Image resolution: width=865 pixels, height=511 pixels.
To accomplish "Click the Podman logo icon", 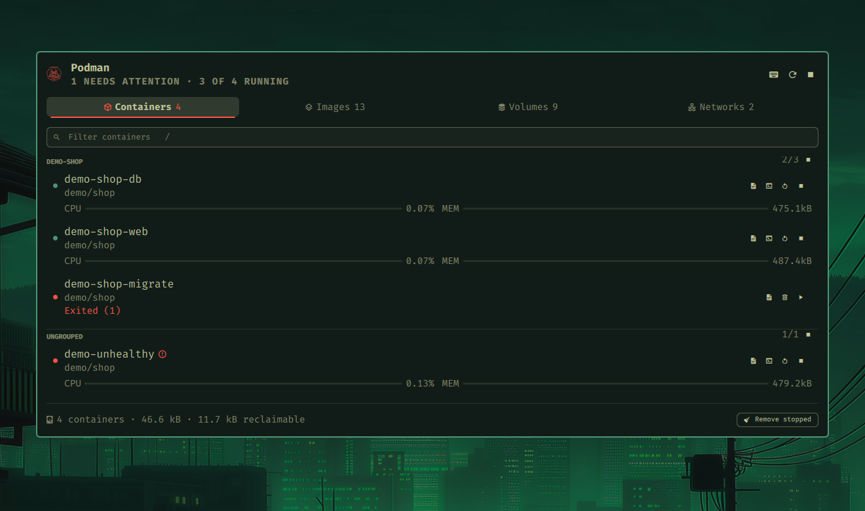I will coord(54,74).
